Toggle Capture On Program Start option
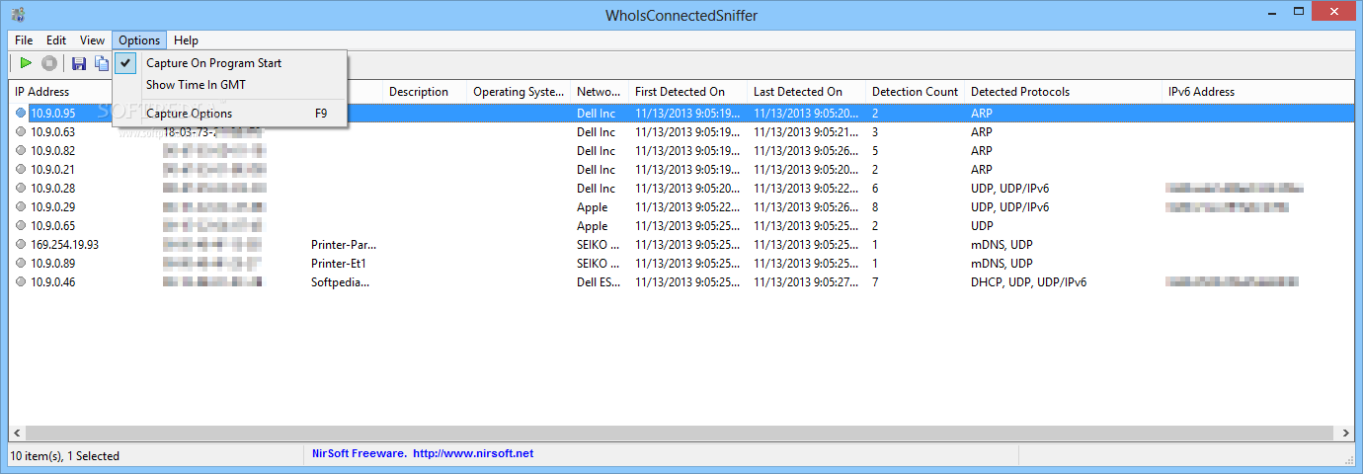Image resolution: width=1363 pixels, height=474 pixels. pos(229,63)
